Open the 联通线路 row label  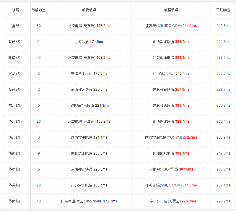(15, 42)
